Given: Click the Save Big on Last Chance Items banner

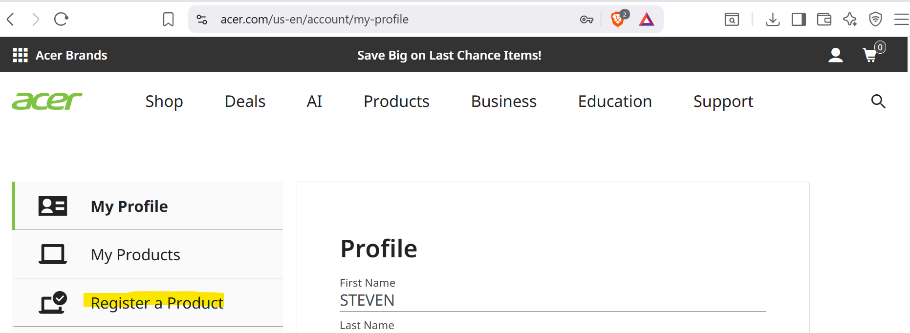Looking at the screenshot, I should pyautogui.click(x=449, y=55).
